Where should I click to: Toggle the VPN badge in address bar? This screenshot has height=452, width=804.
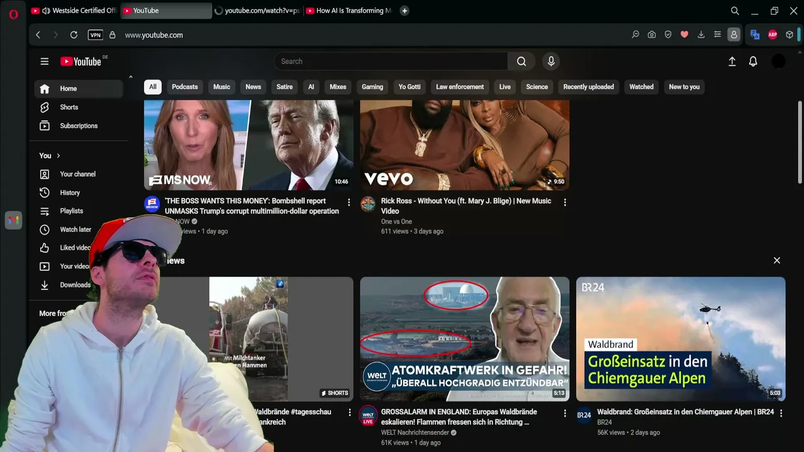pos(95,35)
